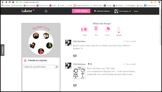Image resolution: width=162 pixels, height=92 pixels.
Task: Open comments on the hair question post
Action: tap(75, 56)
